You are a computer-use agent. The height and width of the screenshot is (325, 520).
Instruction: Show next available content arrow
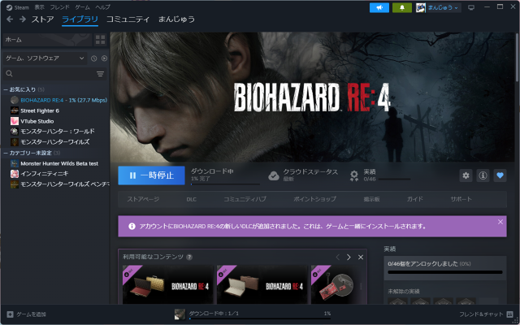pyautogui.click(x=349, y=257)
